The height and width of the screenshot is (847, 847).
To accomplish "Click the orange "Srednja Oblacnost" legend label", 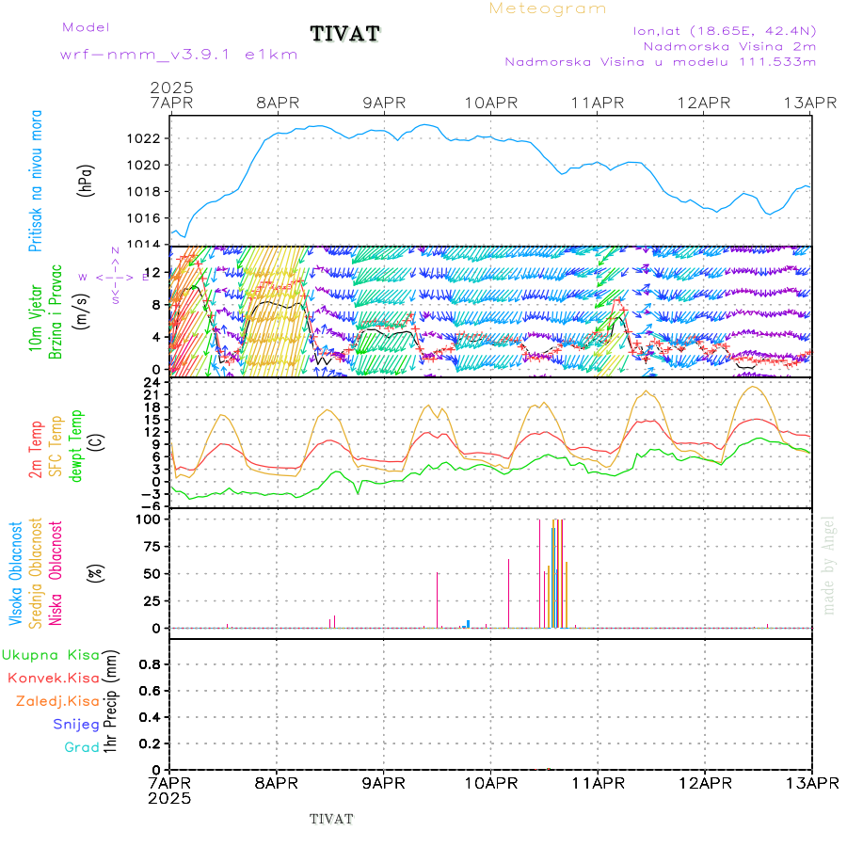I will (x=35, y=574).
